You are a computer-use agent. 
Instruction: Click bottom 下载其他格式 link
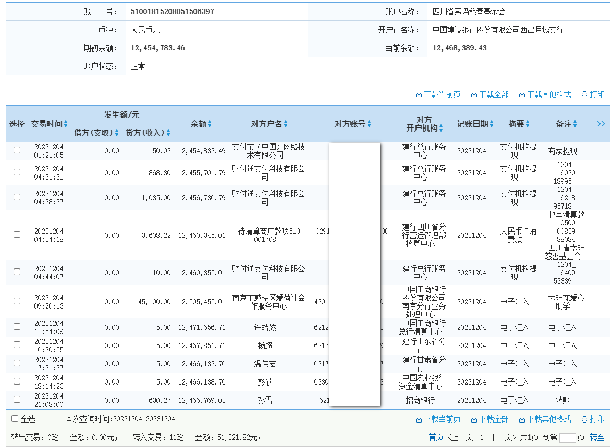point(545,419)
